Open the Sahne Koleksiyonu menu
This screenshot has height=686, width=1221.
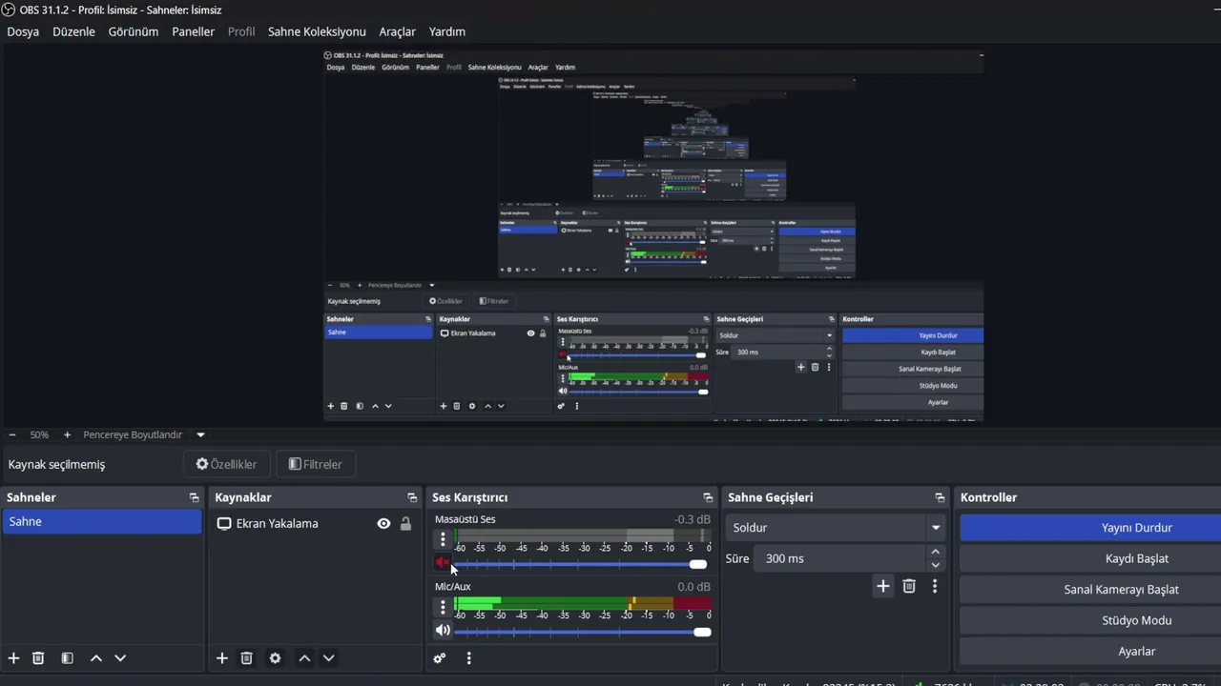tap(317, 31)
